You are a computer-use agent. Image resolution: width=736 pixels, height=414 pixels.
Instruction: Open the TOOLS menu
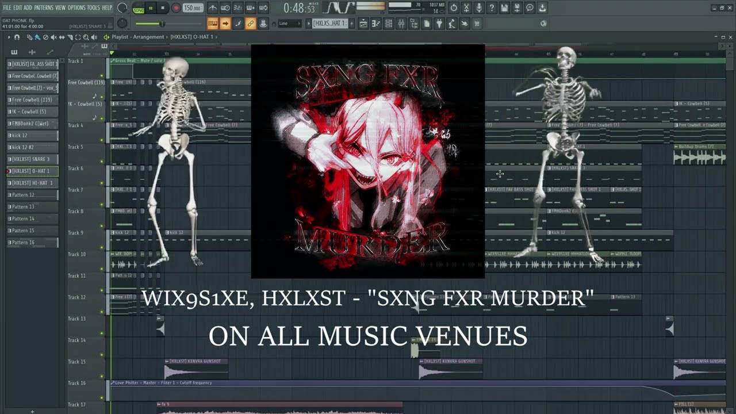[93, 7]
